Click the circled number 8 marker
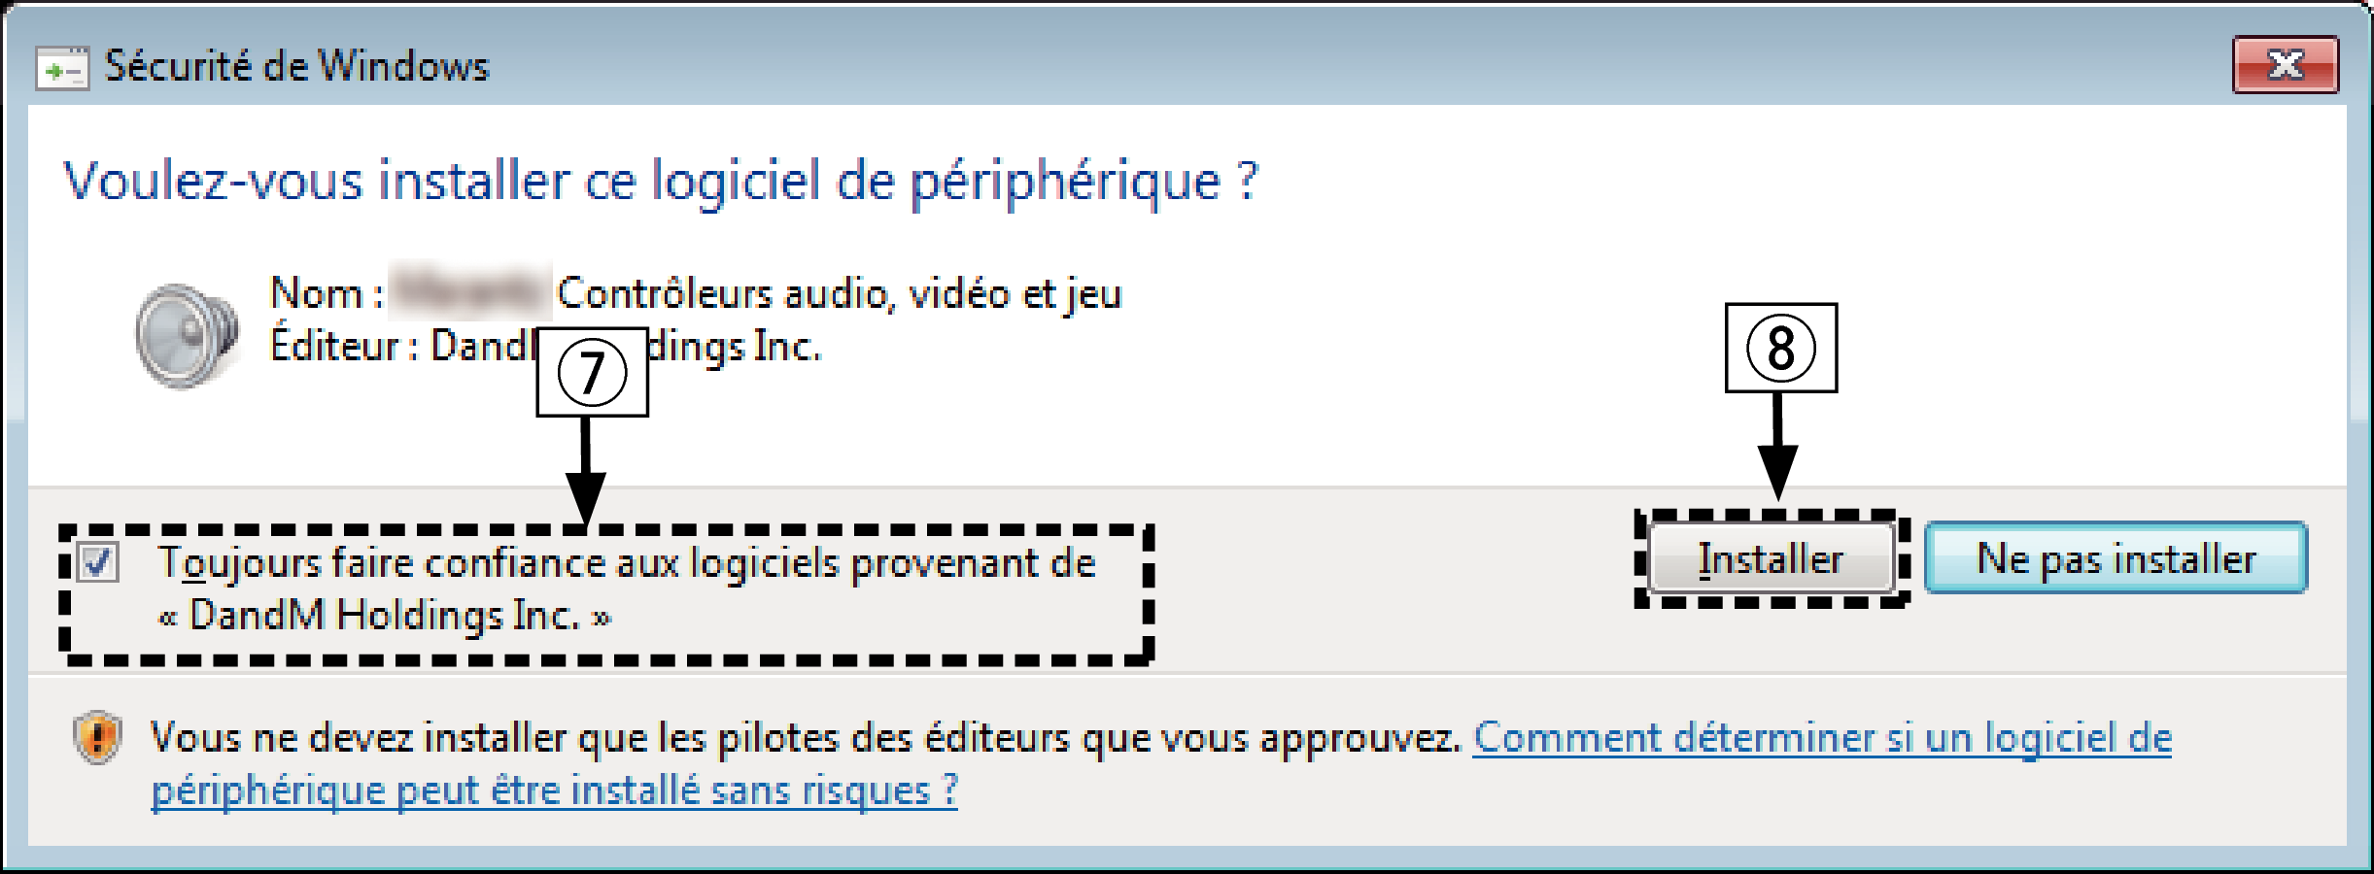 [1780, 348]
